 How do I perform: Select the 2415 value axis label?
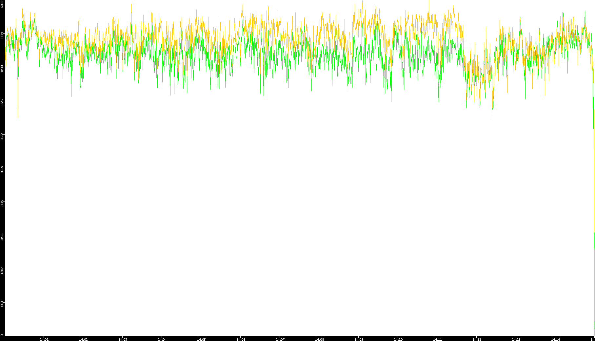pyautogui.click(x=2, y=203)
